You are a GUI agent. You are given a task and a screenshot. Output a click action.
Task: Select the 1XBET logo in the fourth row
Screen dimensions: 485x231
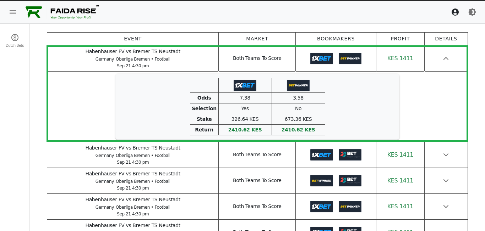[322, 206]
